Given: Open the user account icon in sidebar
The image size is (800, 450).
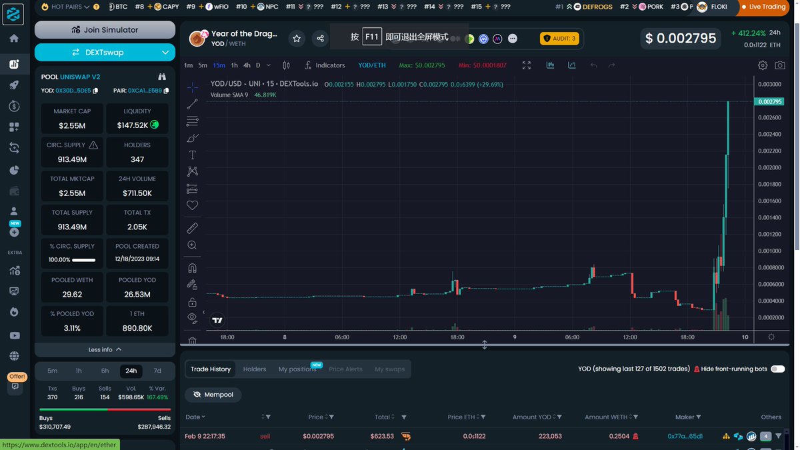Looking at the screenshot, I should click(x=14, y=211).
